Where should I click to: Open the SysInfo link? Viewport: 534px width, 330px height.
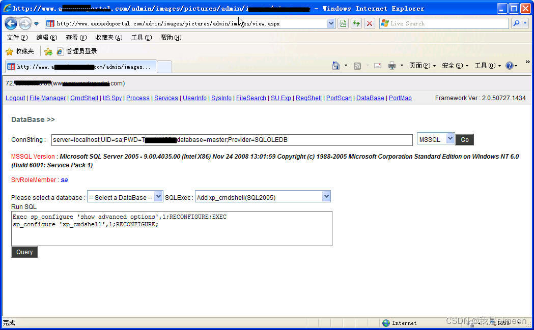click(221, 98)
